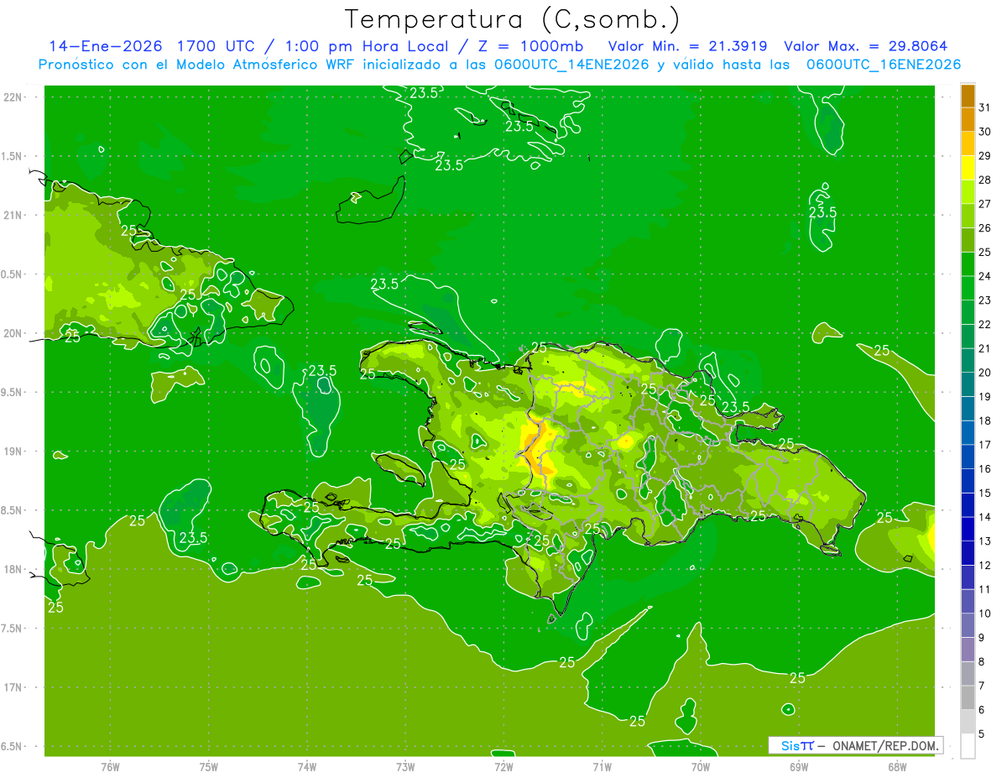1007x778 pixels.
Task: Click the '17N' latitude axis label
Action: pos(14,687)
